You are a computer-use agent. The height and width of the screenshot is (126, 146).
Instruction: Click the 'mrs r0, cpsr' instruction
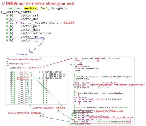80,97
